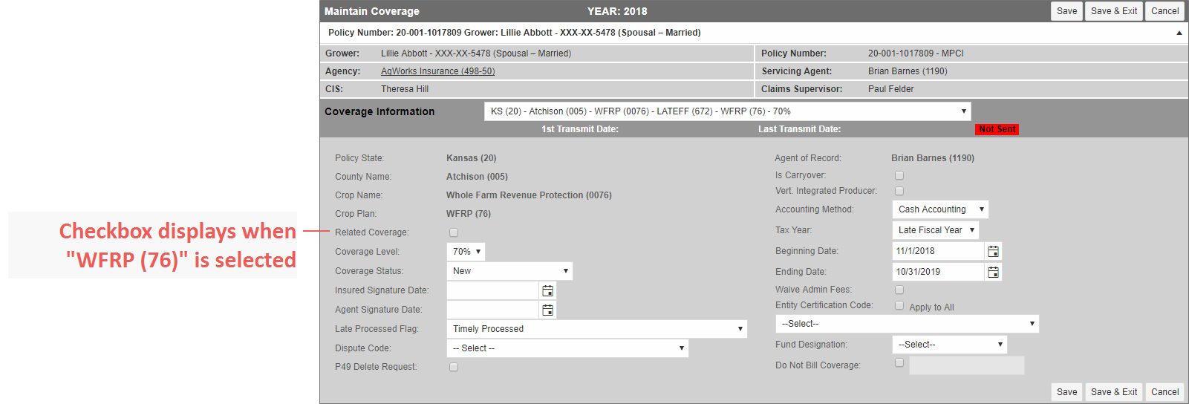Image resolution: width=1189 pixels, height=404 pixels.
Task: Tick the Waive Admin Fees checkbox
Action: (x=899, y=290)
